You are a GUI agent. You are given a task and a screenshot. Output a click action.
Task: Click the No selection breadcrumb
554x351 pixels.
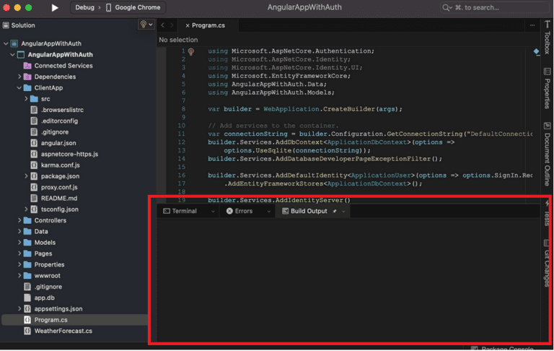pyautogui.click(x=178, y=40)
